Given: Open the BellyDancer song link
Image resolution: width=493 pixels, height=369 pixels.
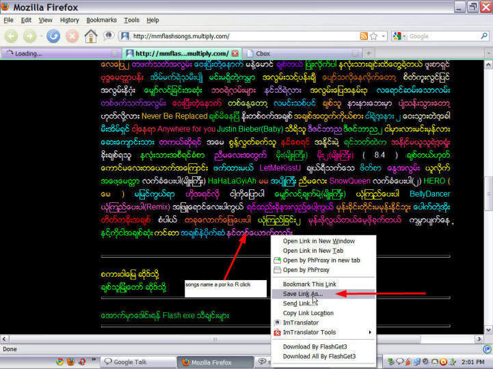Looking at the screenshot, I should [x=430, y=194].
